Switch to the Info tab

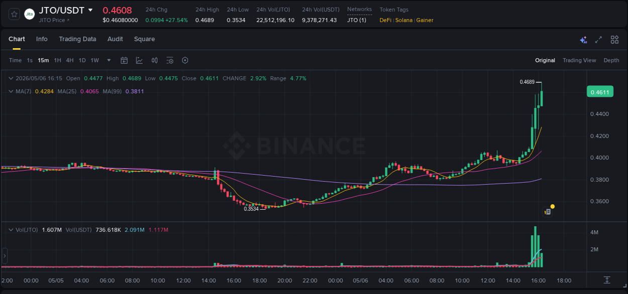click(x=42, y=39)
